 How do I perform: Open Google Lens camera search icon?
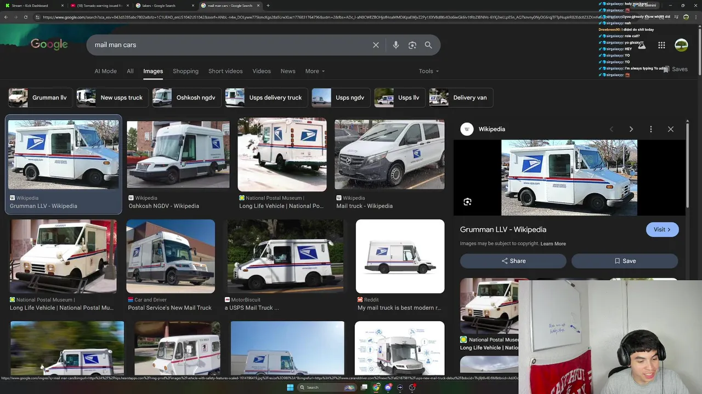coord(412,45)
